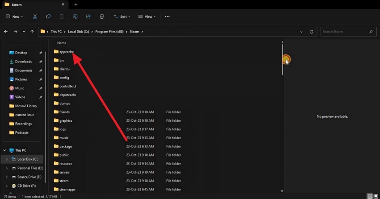The width and height of the screenshot is (380, 199).
Task: Click the scroll down arrow in file list
Action: (282, 191)
